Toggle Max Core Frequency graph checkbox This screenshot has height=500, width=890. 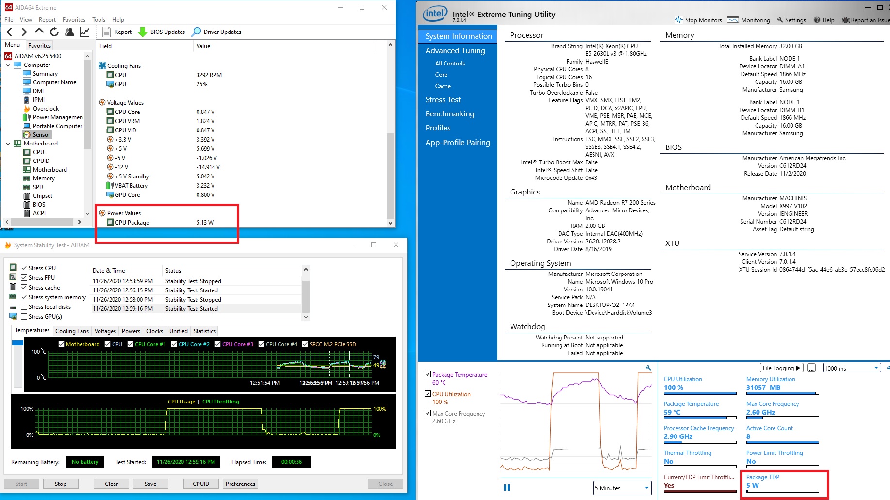coord(428,413)
